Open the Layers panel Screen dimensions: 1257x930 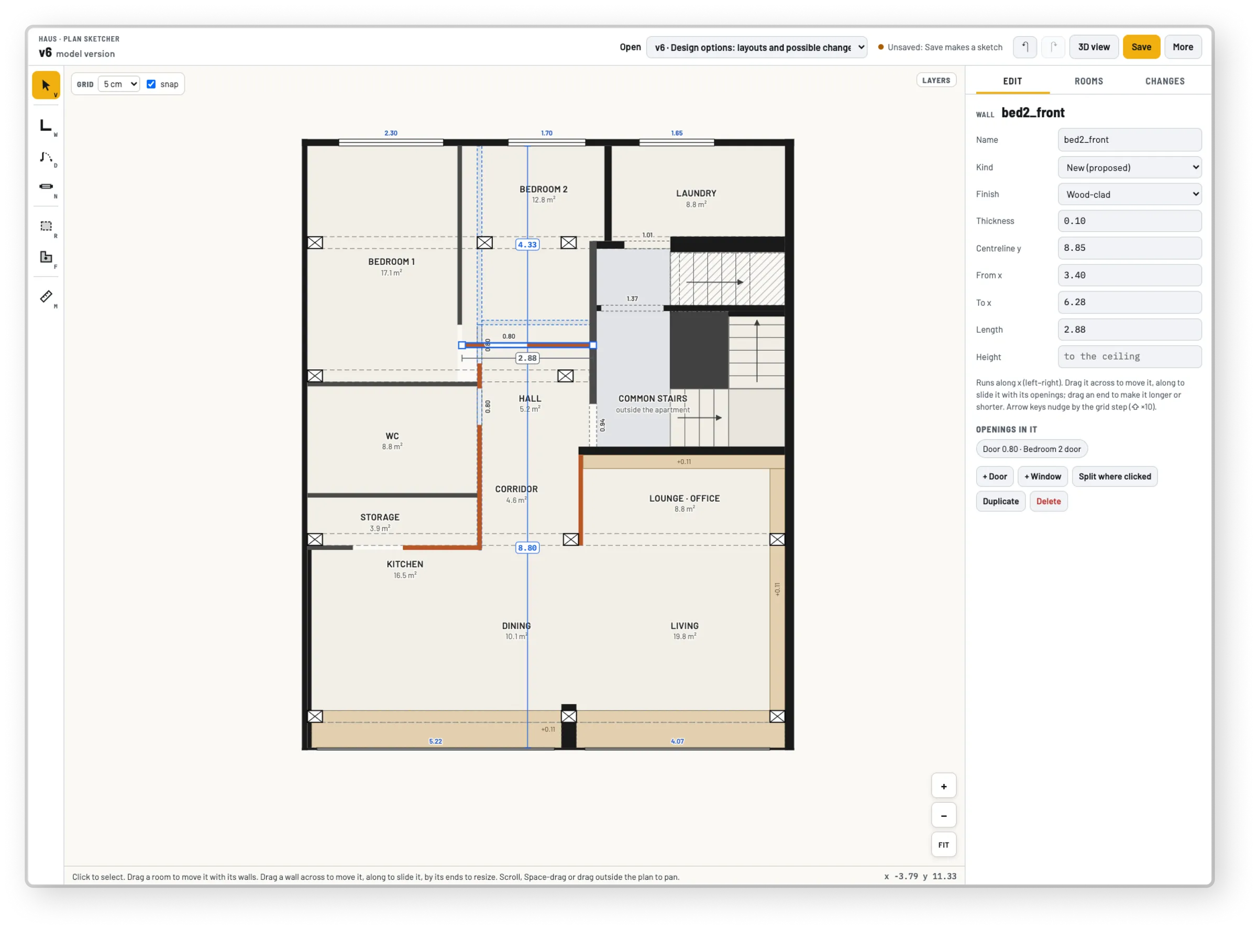936,81
